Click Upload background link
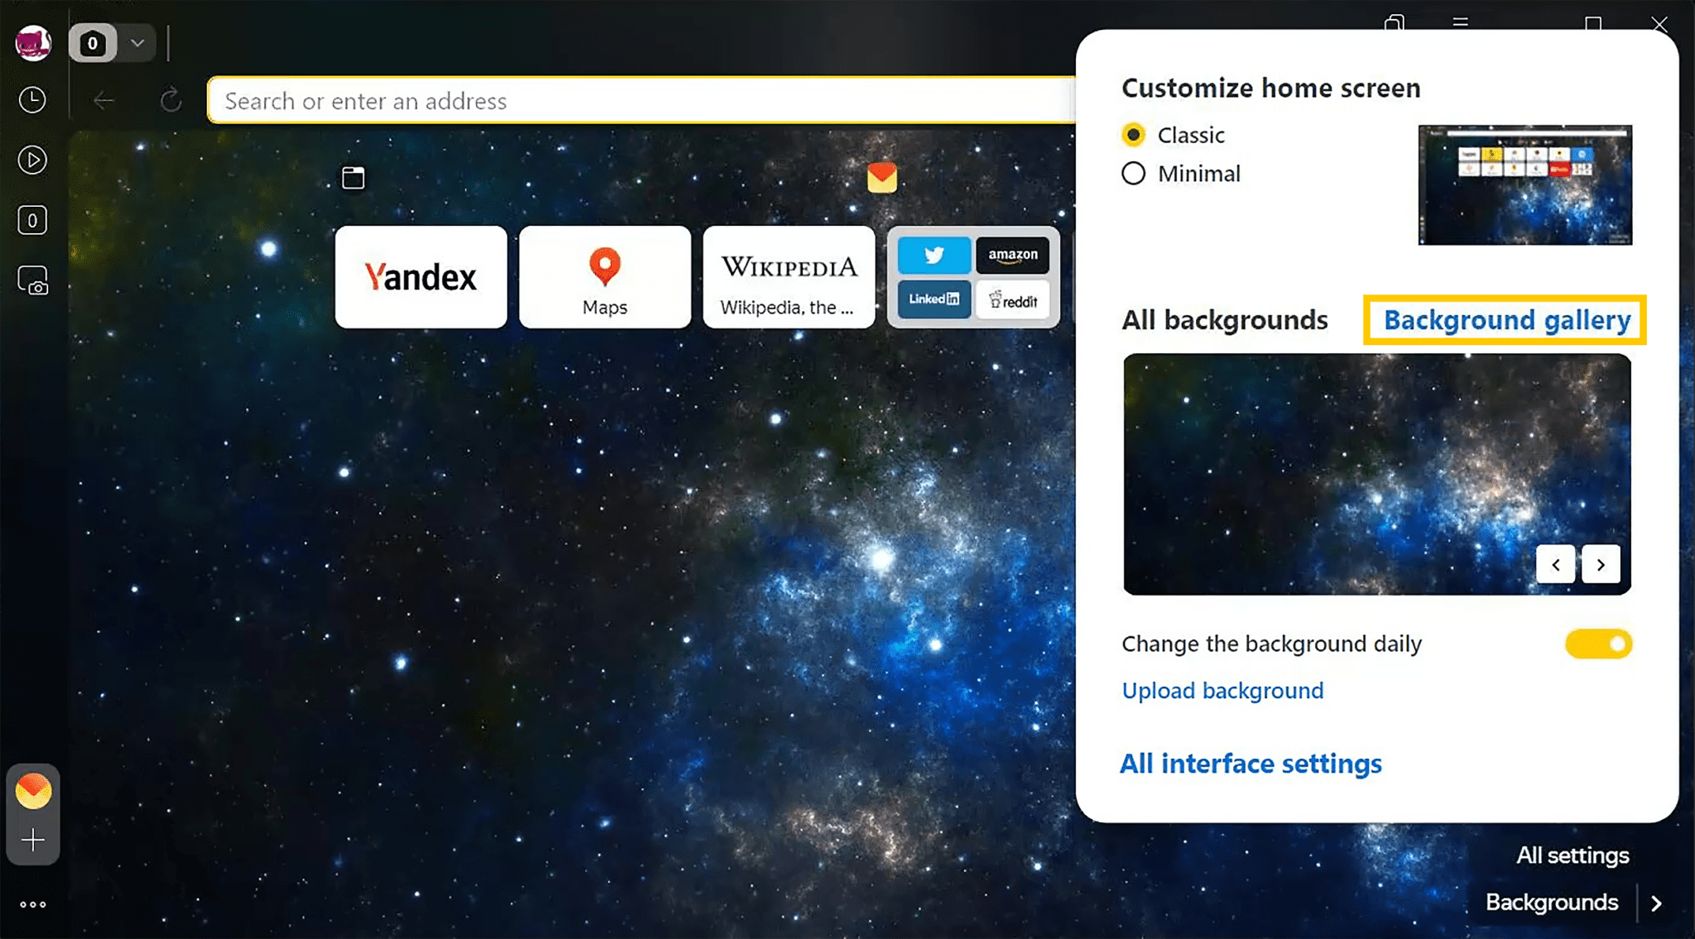Image resolution: width=1695 pixels, height=939 pixels. pyautogui.click(x=1222, y=690)
